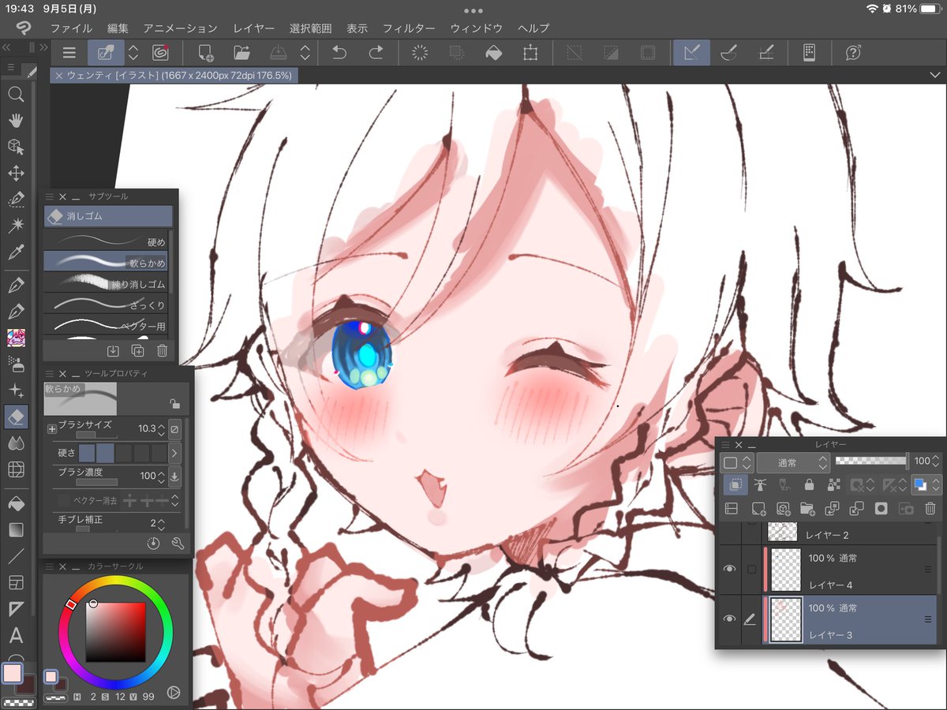The image size is (947, 710).
Task: Expand ブラシサイズ plus button
Action: pos(52,428)
